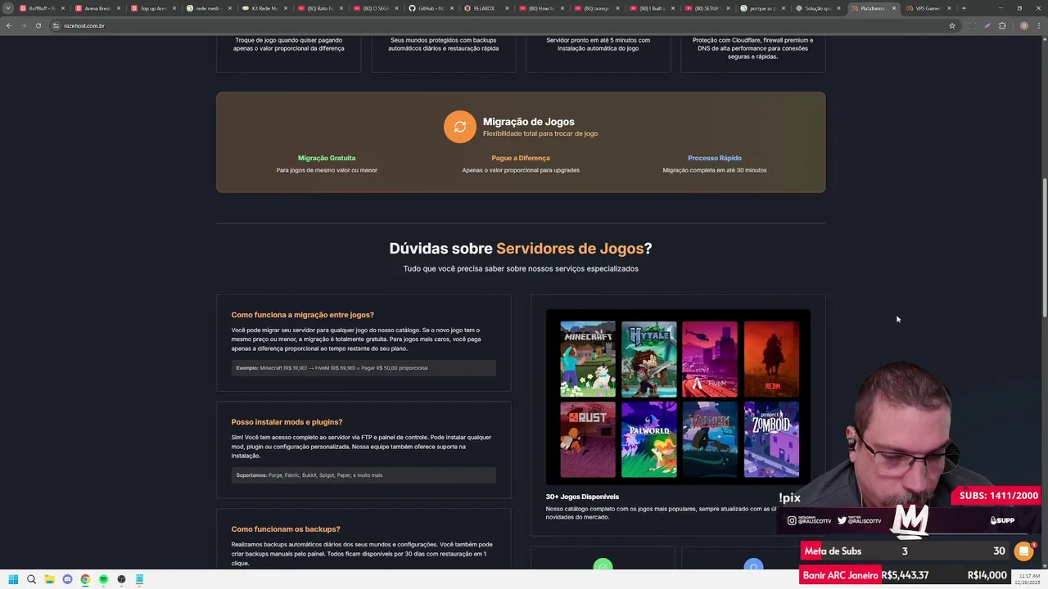
Task: Open the Notepad icon in the taskbar
Action: (139, 579)
